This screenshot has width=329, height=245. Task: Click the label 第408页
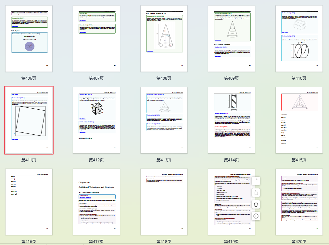pyautogui.click(x=164, y=78)
